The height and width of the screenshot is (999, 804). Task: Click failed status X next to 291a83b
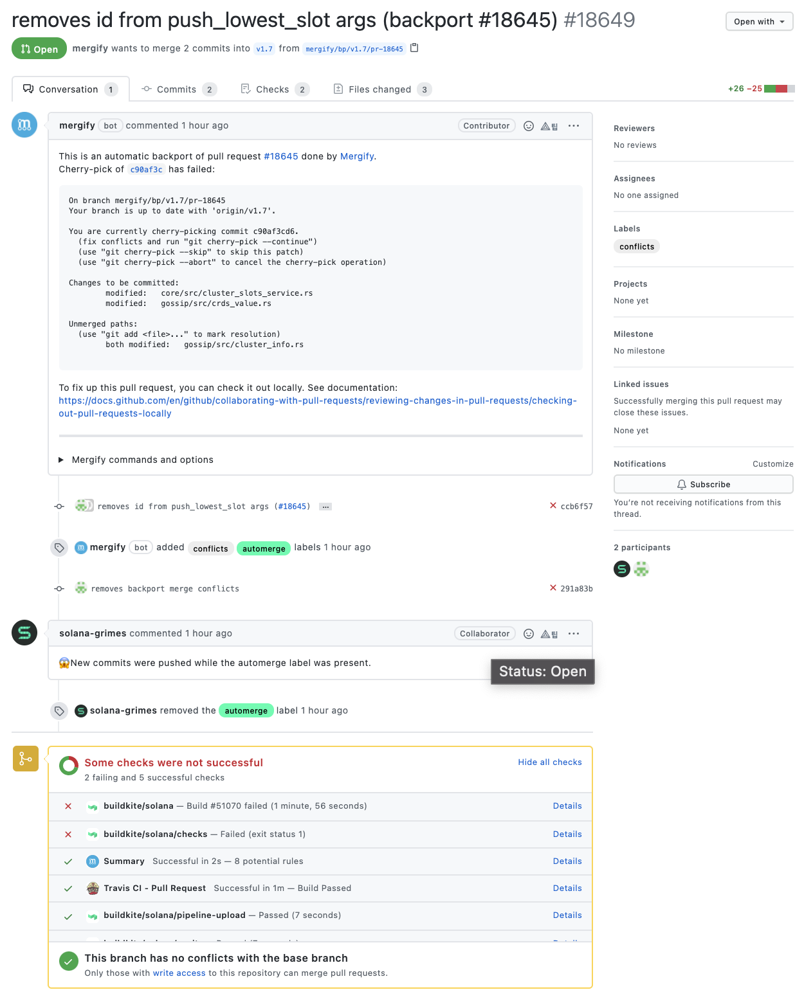click(x=553, y=588)
